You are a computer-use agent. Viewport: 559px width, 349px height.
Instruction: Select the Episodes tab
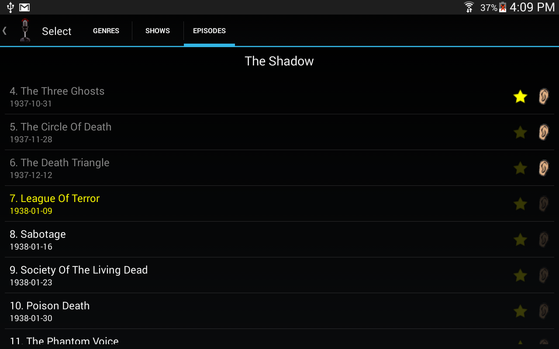point(209,31)
